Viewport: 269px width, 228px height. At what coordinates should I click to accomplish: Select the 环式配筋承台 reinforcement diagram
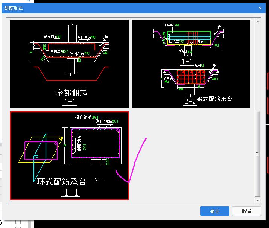pyautogui.click(x=69, y=155)
